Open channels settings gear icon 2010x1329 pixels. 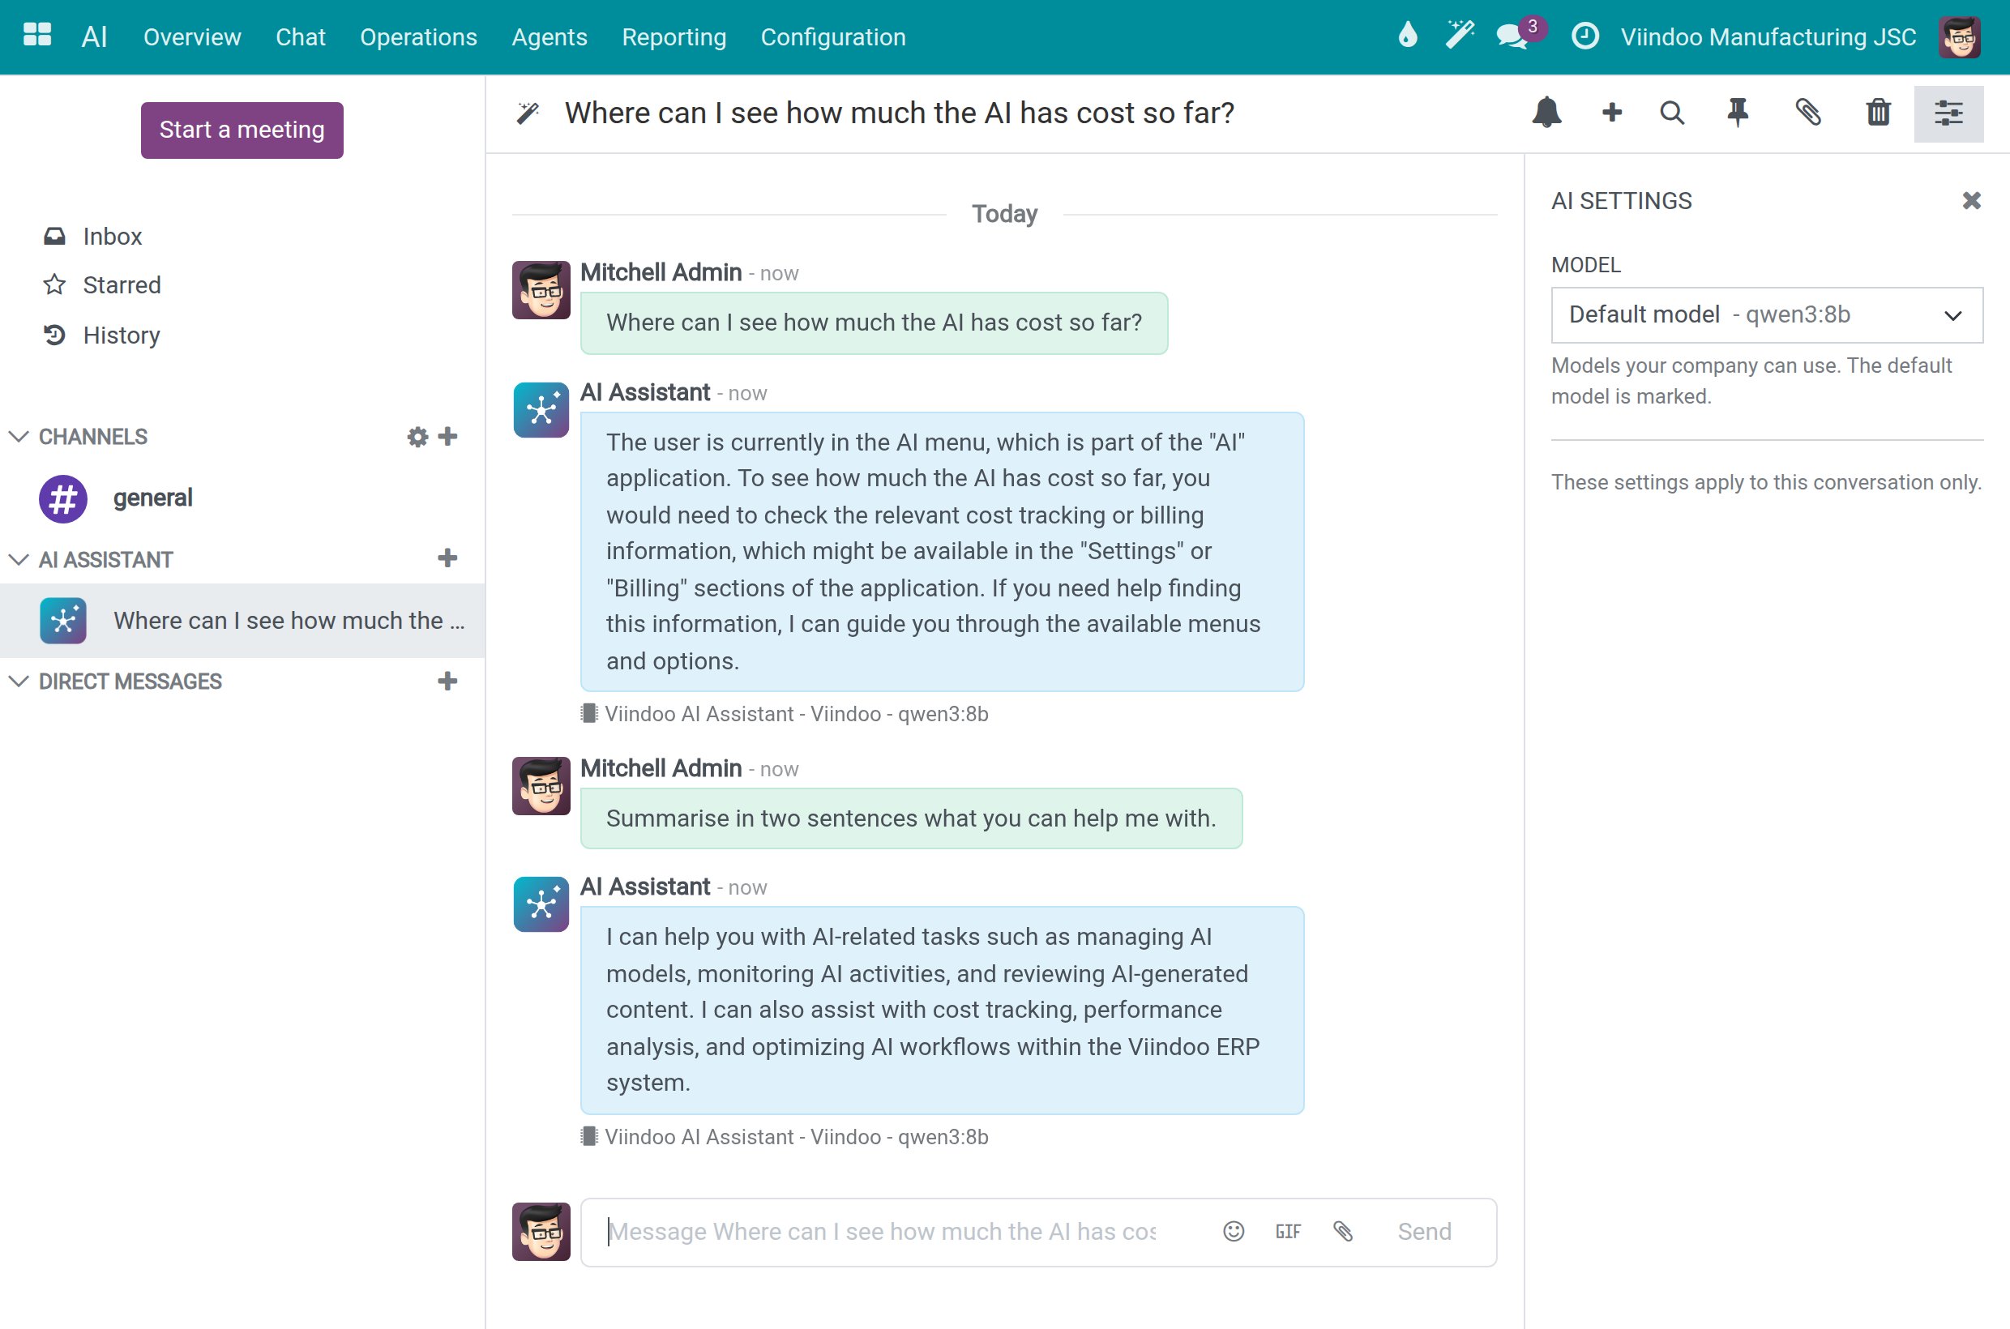pos(417,438)
